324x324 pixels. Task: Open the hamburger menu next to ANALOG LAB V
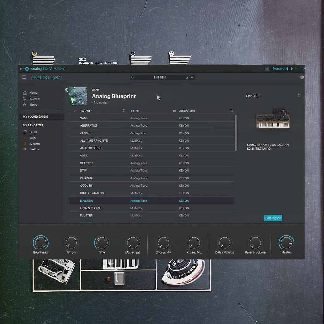[x=24, y=77]
